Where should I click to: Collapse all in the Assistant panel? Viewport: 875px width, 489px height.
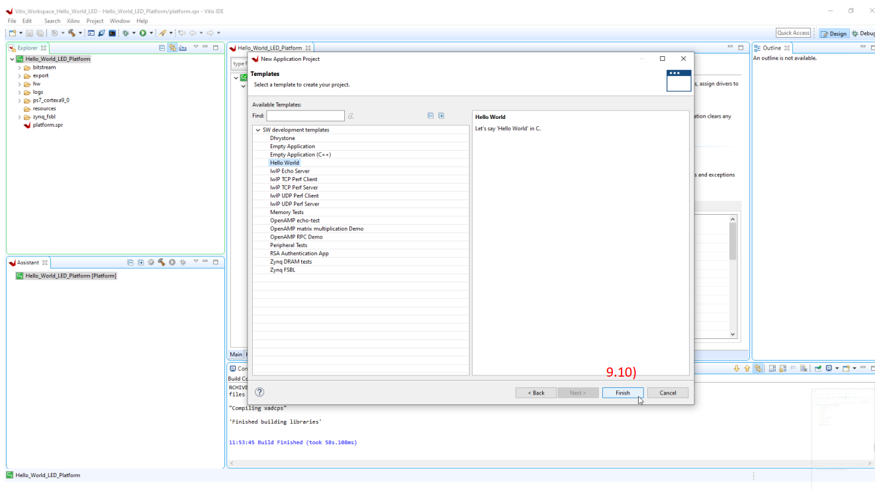130,262
